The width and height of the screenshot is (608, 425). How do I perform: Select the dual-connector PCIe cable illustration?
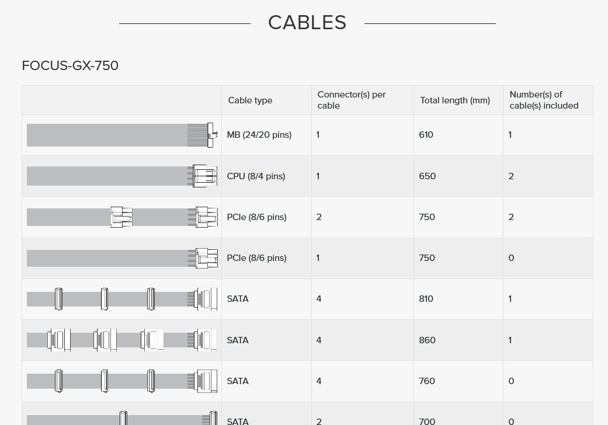[121, 217]
